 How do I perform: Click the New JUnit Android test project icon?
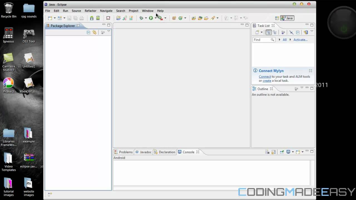tap(125, 18)
